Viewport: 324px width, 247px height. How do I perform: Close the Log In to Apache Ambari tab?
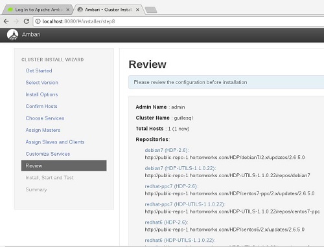[x=68, y=10]
